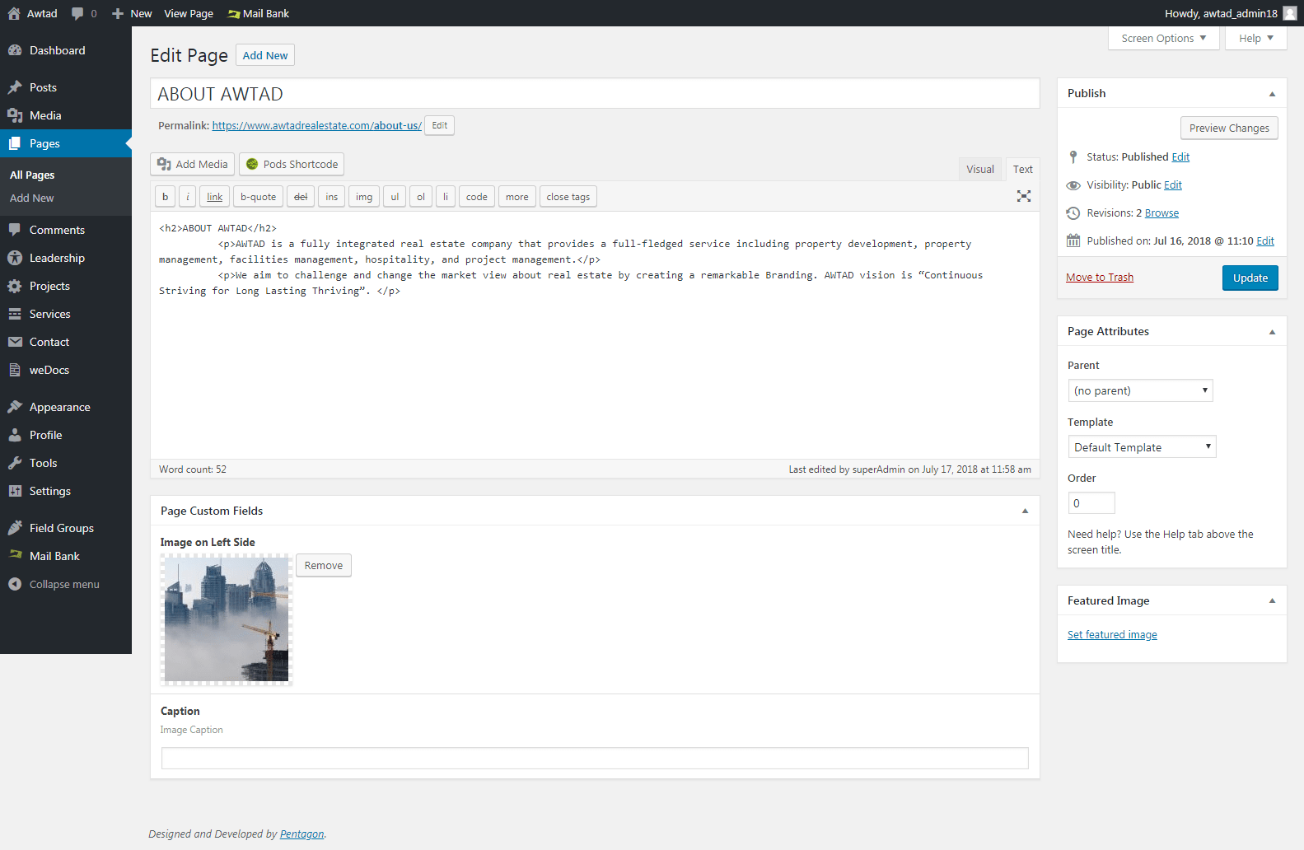Open the about-us permalink URL
The height and width of the screenshot is (850, 1304).
click(x=316, y=126)
